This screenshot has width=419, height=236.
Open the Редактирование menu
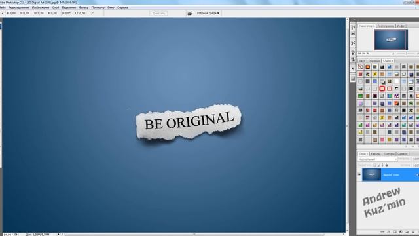(x=19, y=7)
